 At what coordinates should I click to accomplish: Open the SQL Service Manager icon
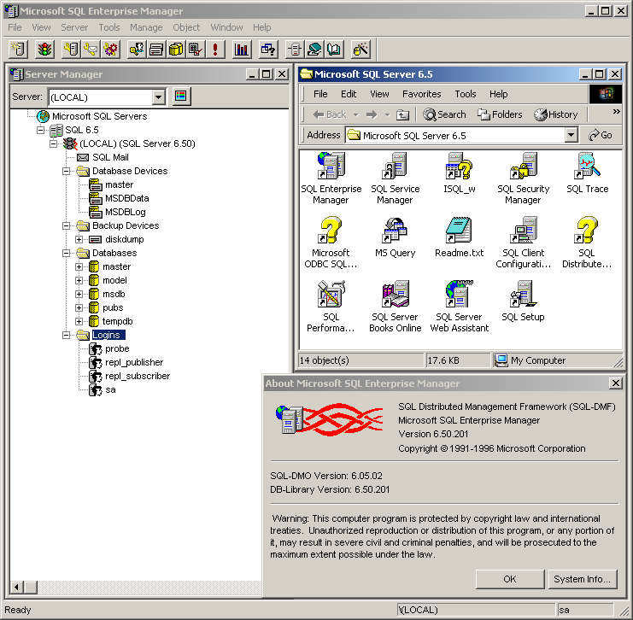coord(395,167)
